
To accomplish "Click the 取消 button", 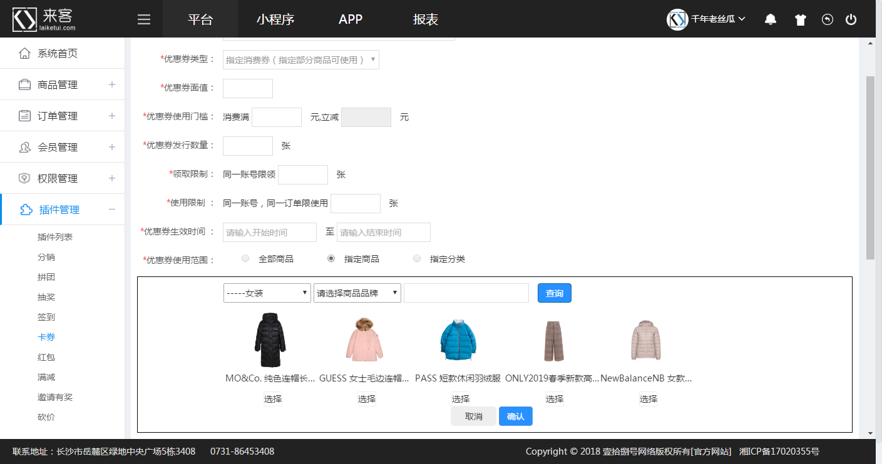I will (x=473, y=416).
